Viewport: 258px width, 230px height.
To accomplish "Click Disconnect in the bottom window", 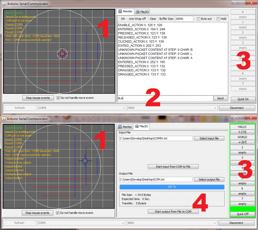I will pyautogui.click(x=236, y=223).
